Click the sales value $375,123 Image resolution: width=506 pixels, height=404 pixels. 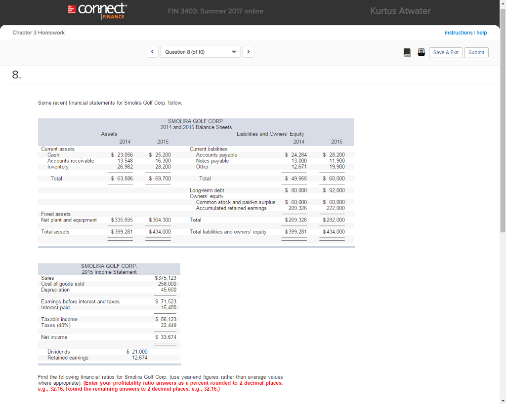pos(166,278)
